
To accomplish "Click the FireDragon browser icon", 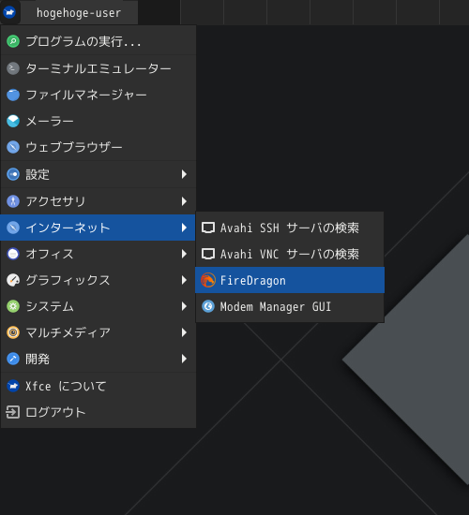I will coord(208,280).
